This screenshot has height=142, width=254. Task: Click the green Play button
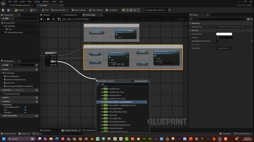pyautogui.click(x=123, y=10)
